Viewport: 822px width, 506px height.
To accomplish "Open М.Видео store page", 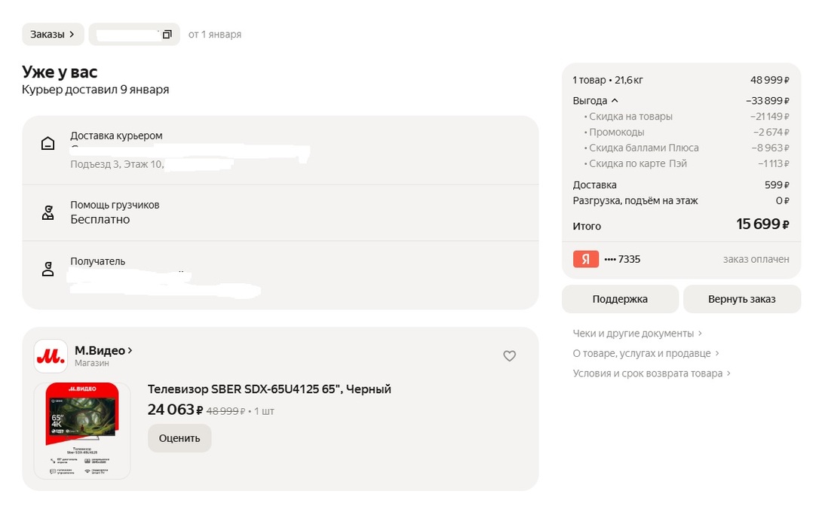I will pos(103,351).
